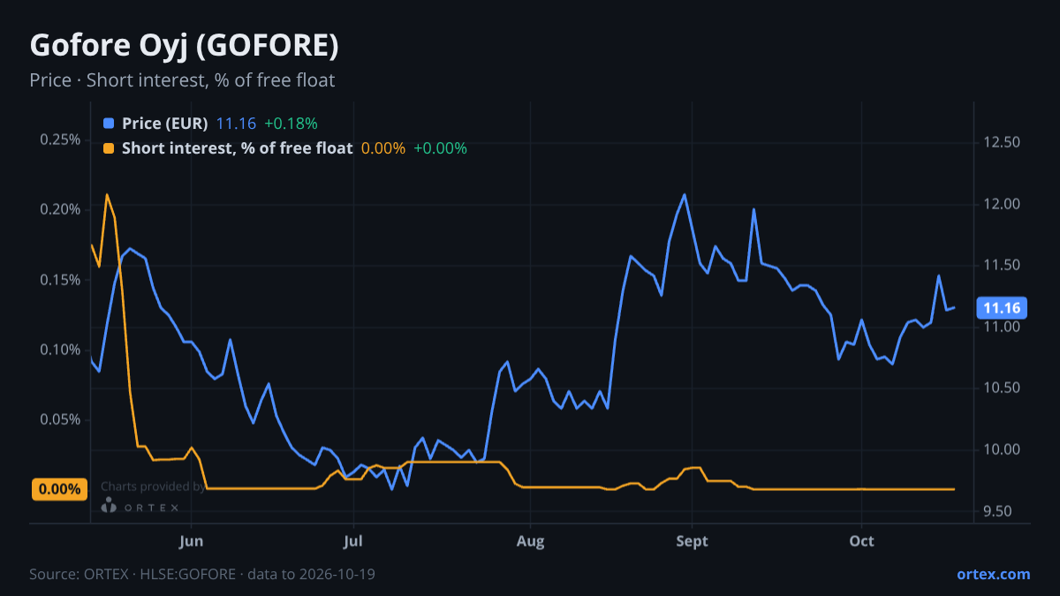Click the blue 11.16 price value in the legend
Screen dimensions: 1060x596
tap(236, 124)
